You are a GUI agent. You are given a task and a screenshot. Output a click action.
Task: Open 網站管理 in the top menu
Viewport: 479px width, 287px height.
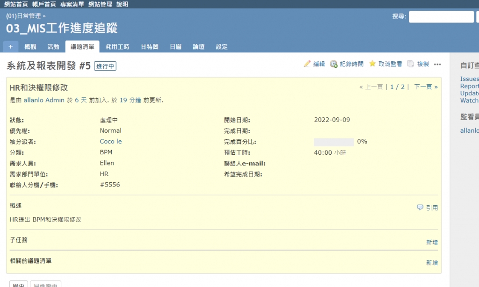click(x=100, y=4)
